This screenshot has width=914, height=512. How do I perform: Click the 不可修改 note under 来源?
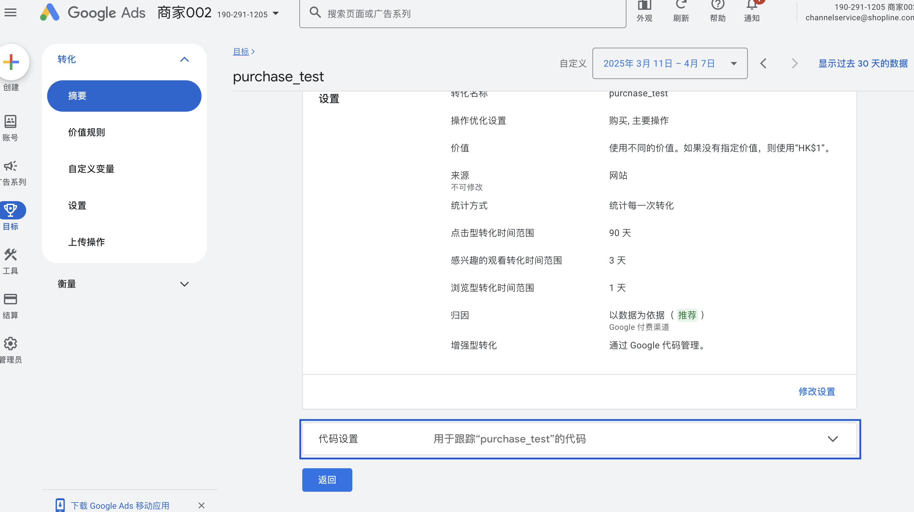(x=466, y=187)
